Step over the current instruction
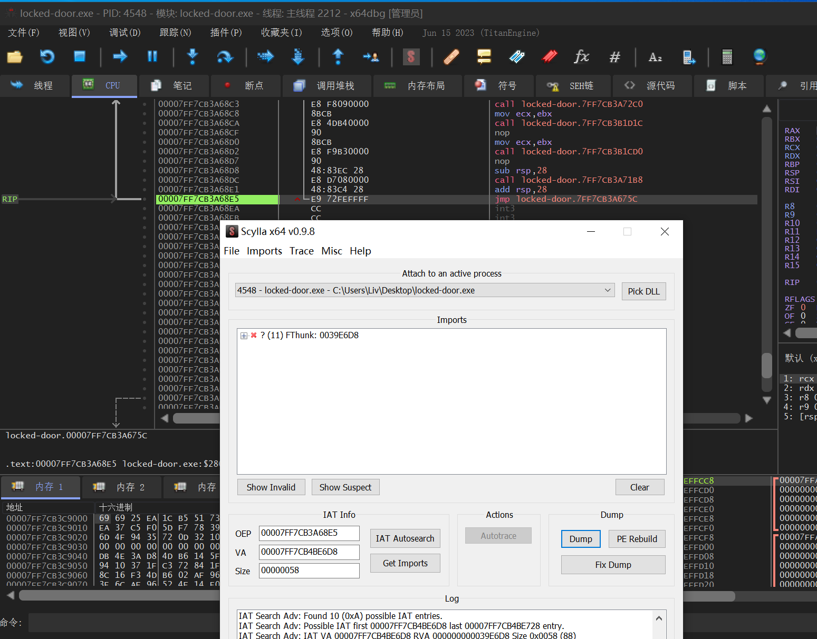Image resolution: width=817 pixels, height=639 pixels. click(225, 56)
